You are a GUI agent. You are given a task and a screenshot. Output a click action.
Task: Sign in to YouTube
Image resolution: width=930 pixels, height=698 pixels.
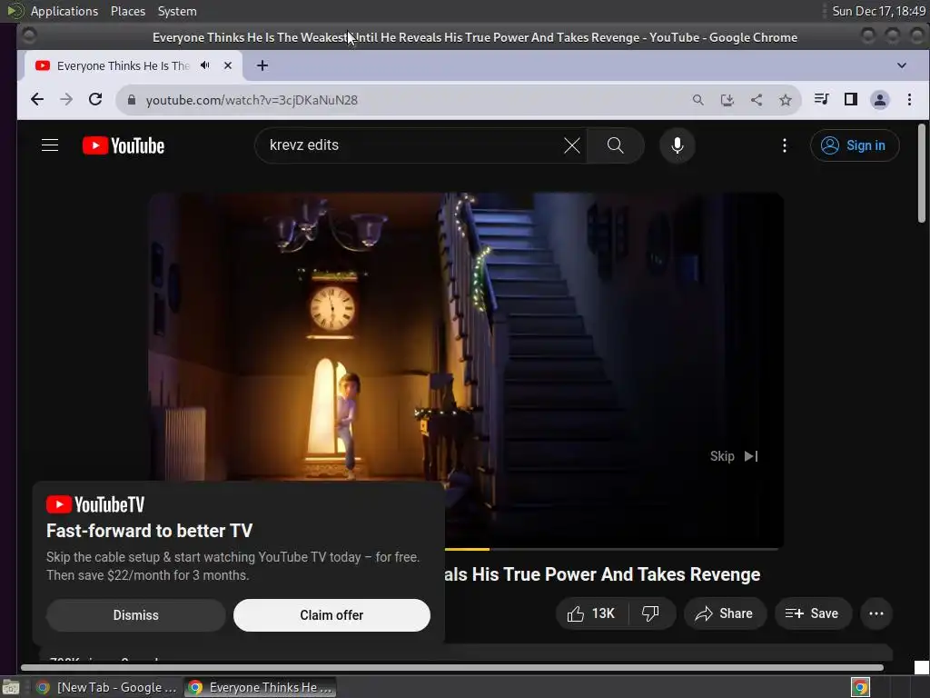[x=854, y=145]
